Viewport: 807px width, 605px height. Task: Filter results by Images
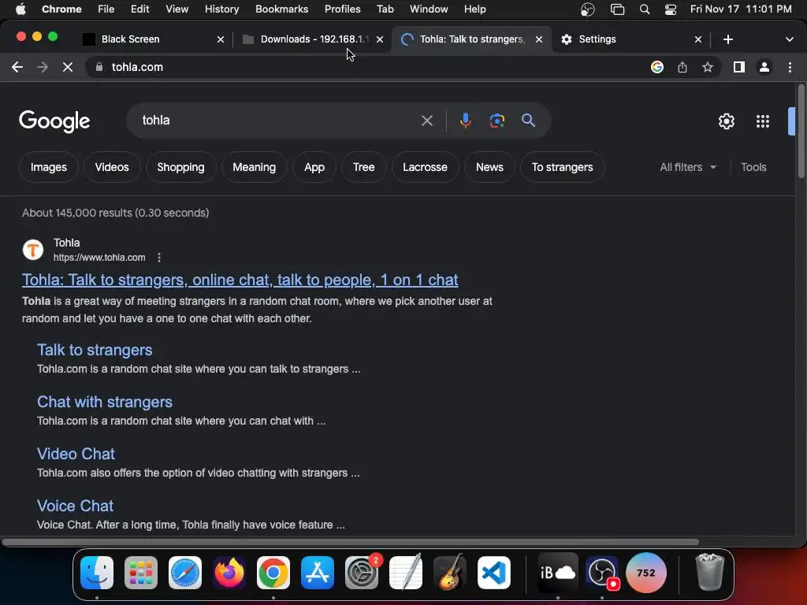[x=48, y=167]
